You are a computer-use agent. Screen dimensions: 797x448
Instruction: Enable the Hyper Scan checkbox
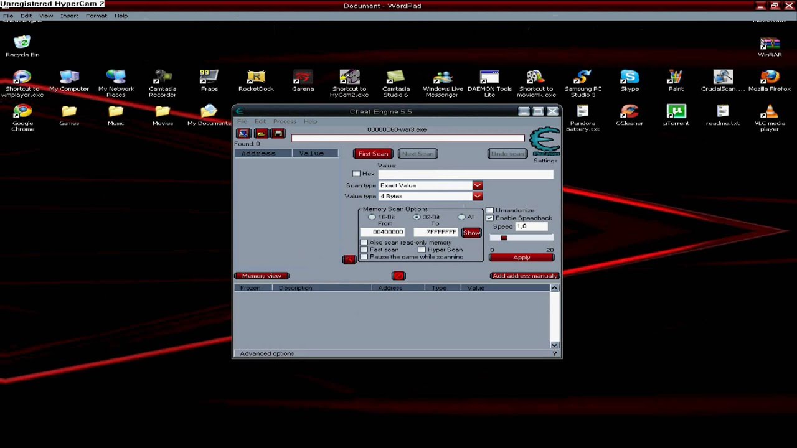[422, 250]
